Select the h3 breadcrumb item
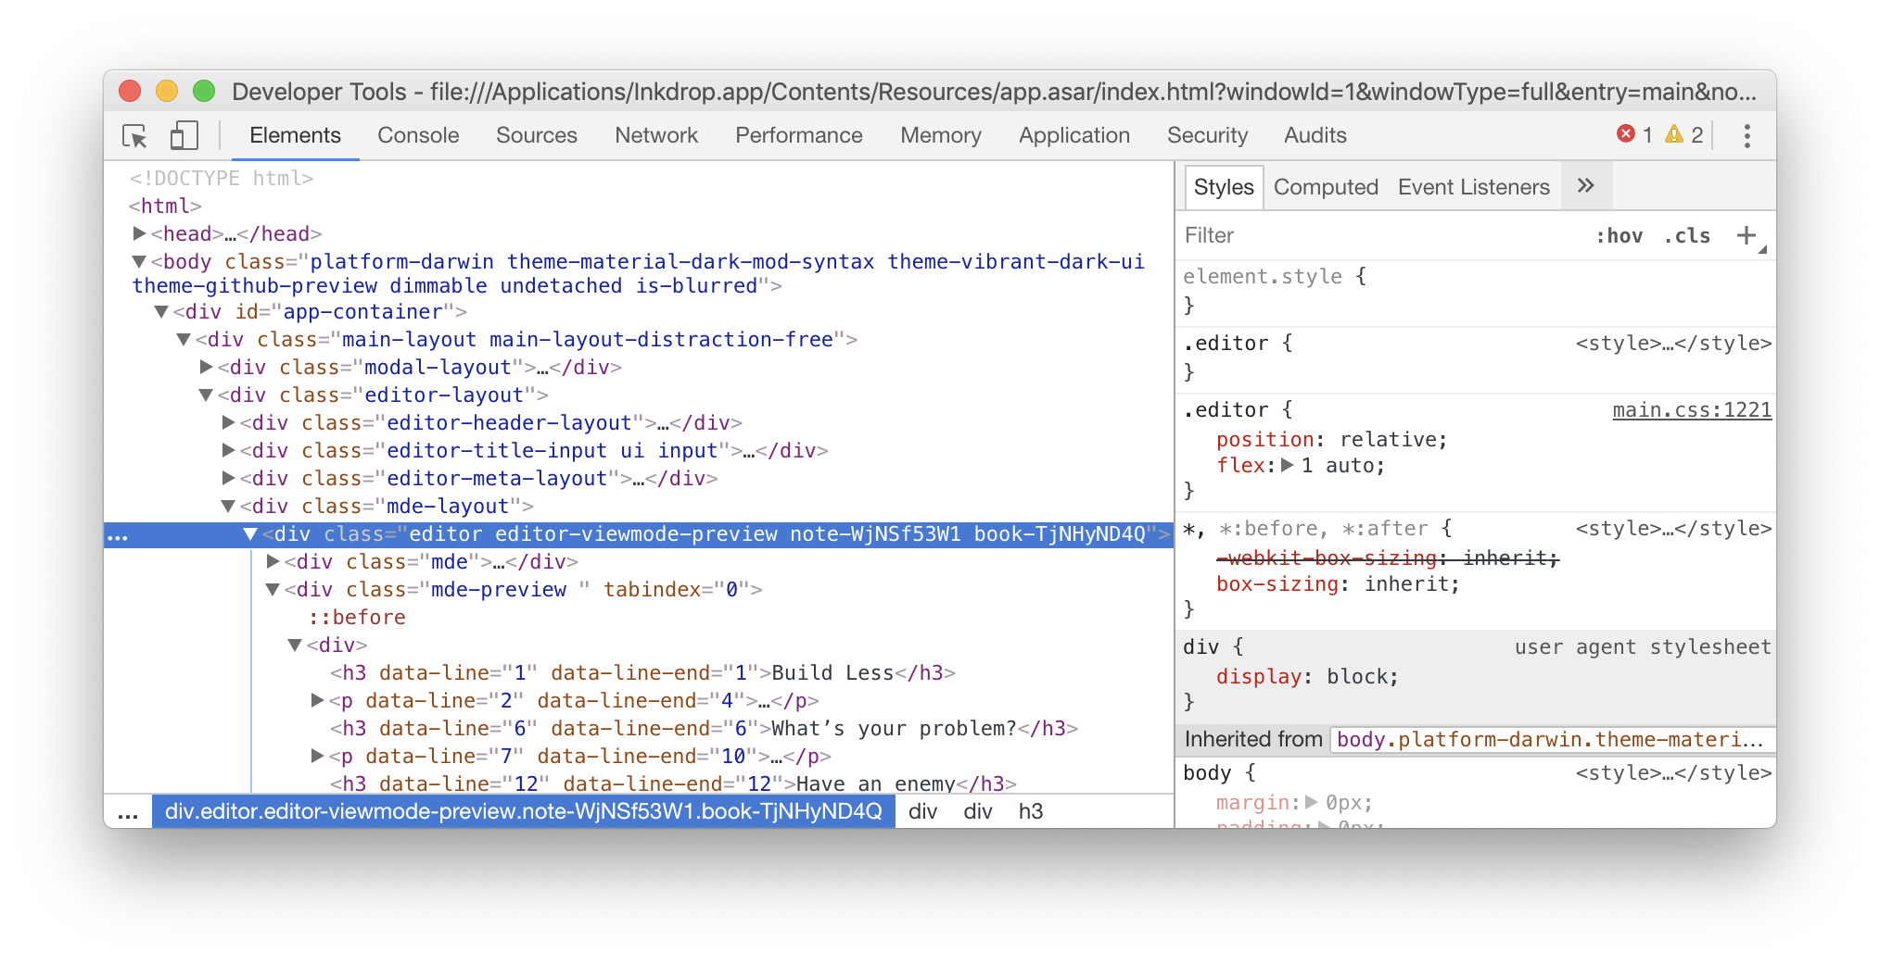Image resolution: width=1880 pixels, height=965 pixels. tap(1030, 812)
